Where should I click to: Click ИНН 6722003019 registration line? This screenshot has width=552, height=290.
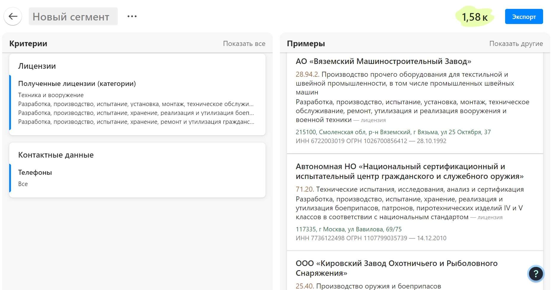(371, 141)
